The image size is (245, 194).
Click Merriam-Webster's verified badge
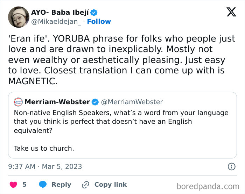[95, 102]
